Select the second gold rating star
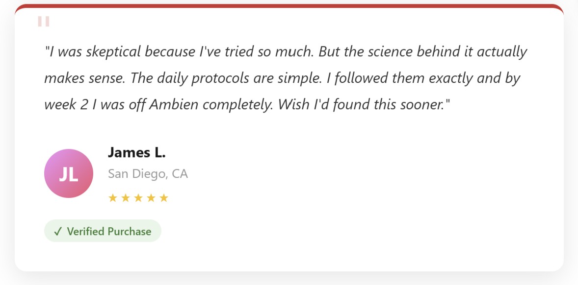Screen dimensions: 578x285 126,198
